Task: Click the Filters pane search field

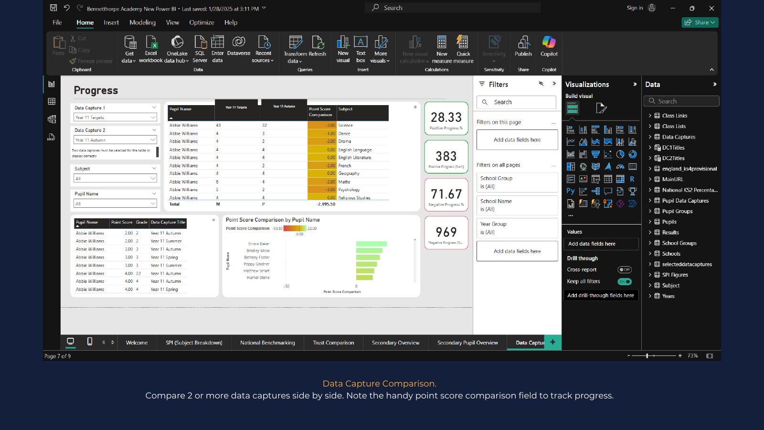Action: click(516, 102)
